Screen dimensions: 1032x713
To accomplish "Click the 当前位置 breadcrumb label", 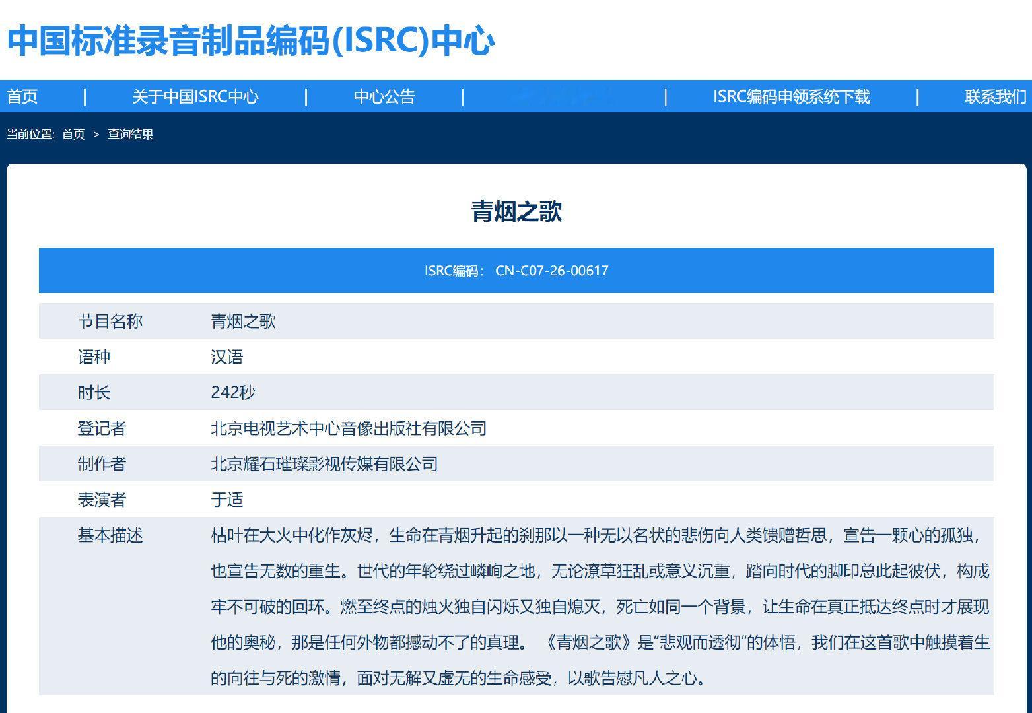I will [30, 134].
